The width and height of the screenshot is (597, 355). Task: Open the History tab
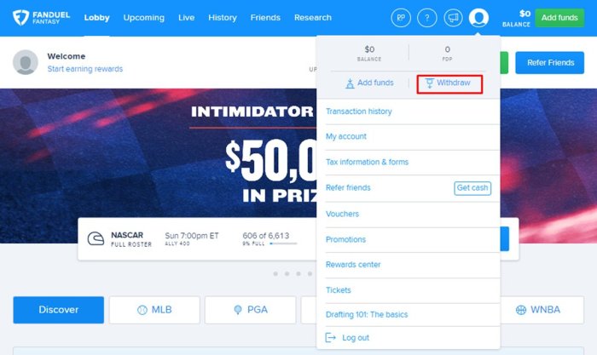click(x=223, y=18)
